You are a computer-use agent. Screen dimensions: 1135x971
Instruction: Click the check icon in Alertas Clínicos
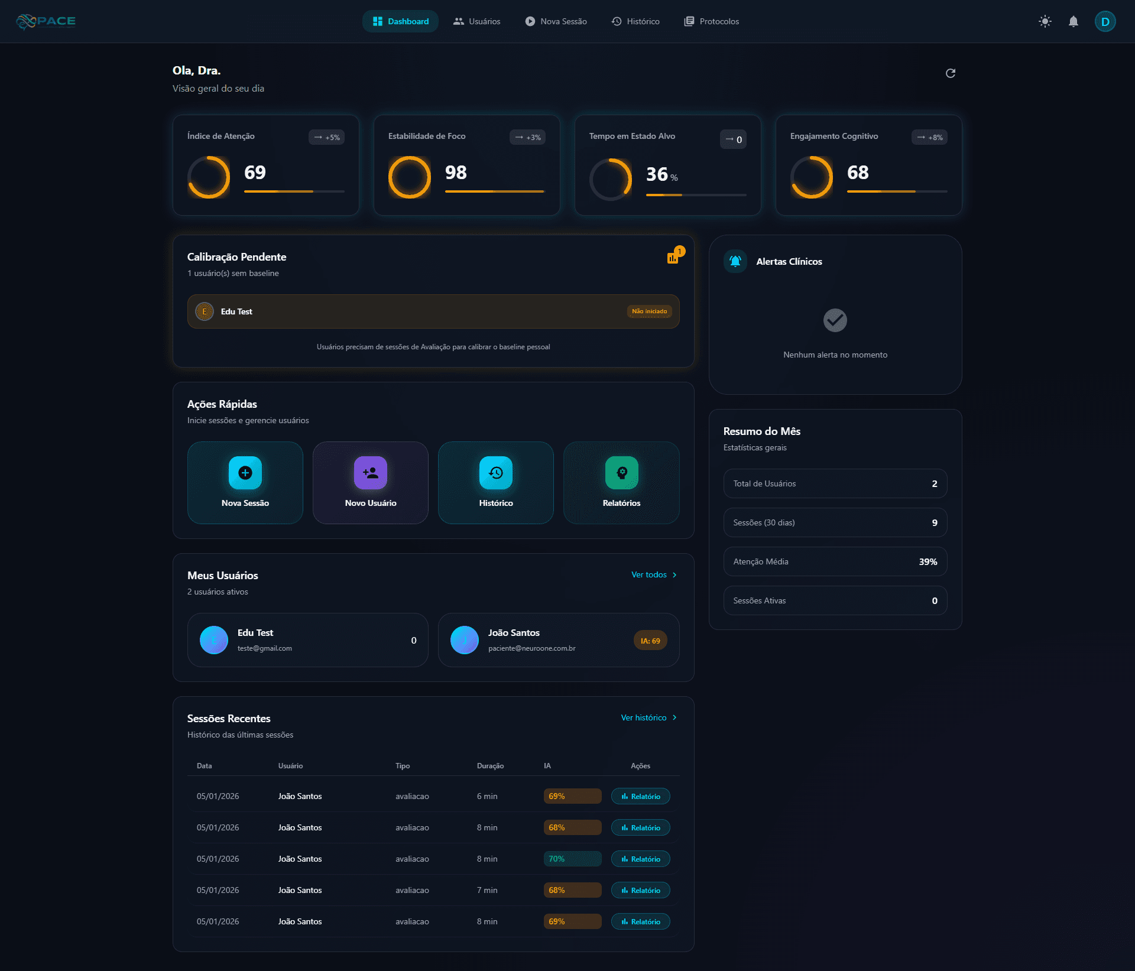(835, 320)
